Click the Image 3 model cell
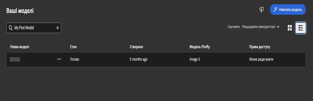This screenshot has width=313, height=101. 195,59
